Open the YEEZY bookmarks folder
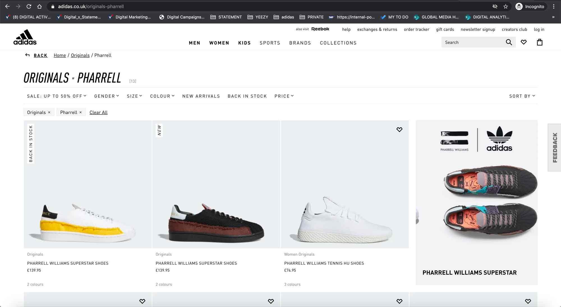This screenshot has width=561, height=307. [x=258, y=17]
